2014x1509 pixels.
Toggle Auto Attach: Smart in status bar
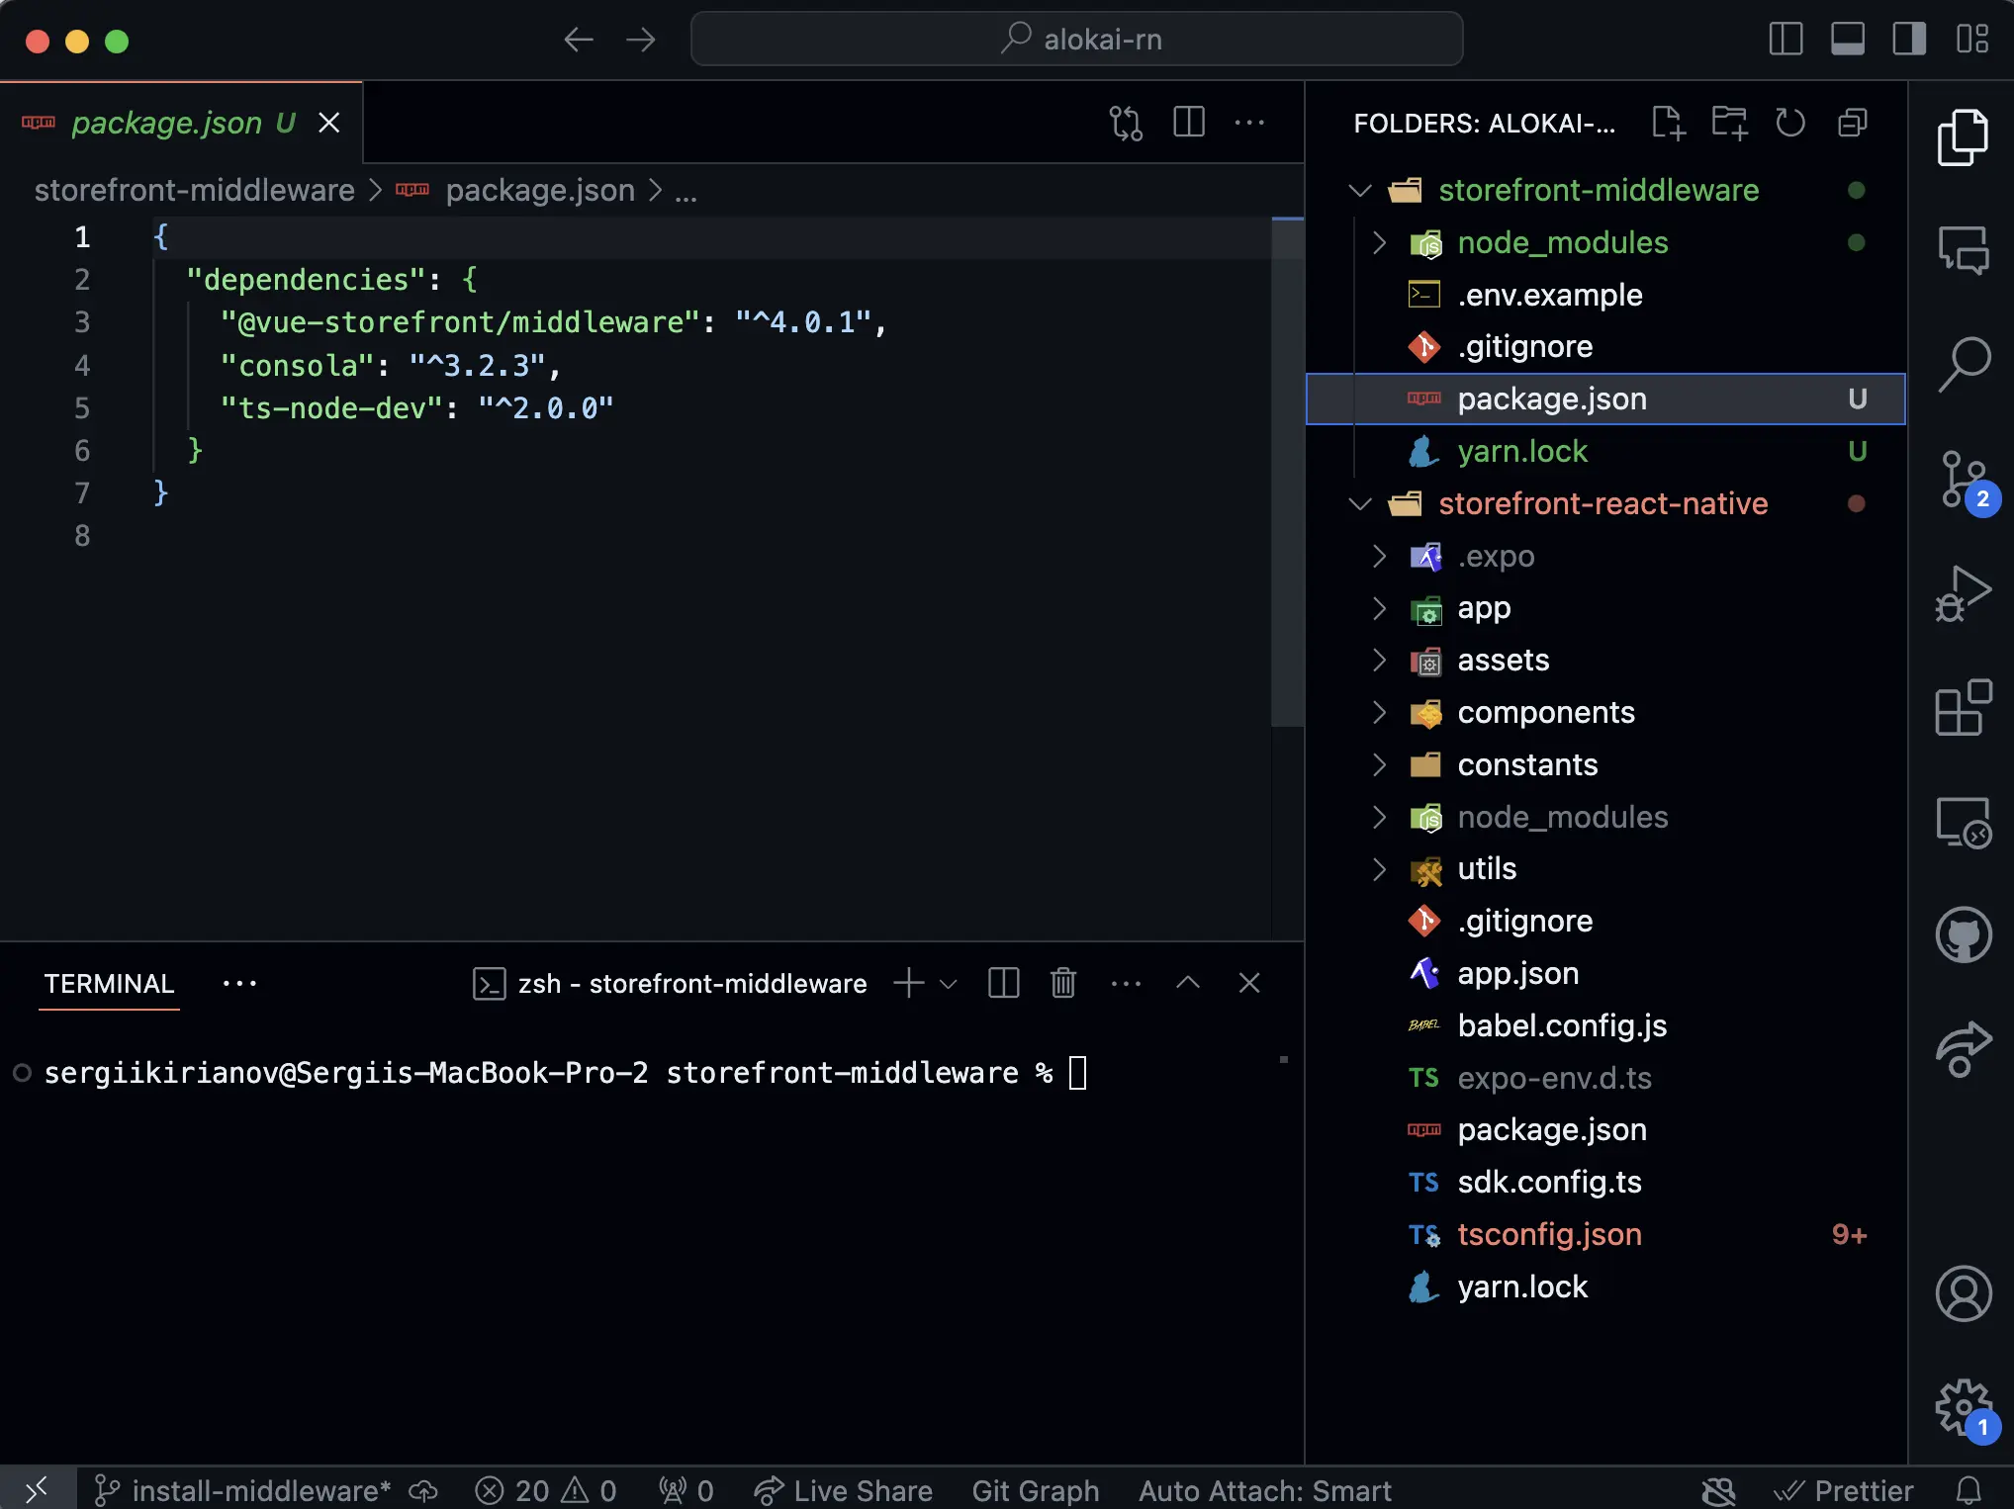1265,1490
